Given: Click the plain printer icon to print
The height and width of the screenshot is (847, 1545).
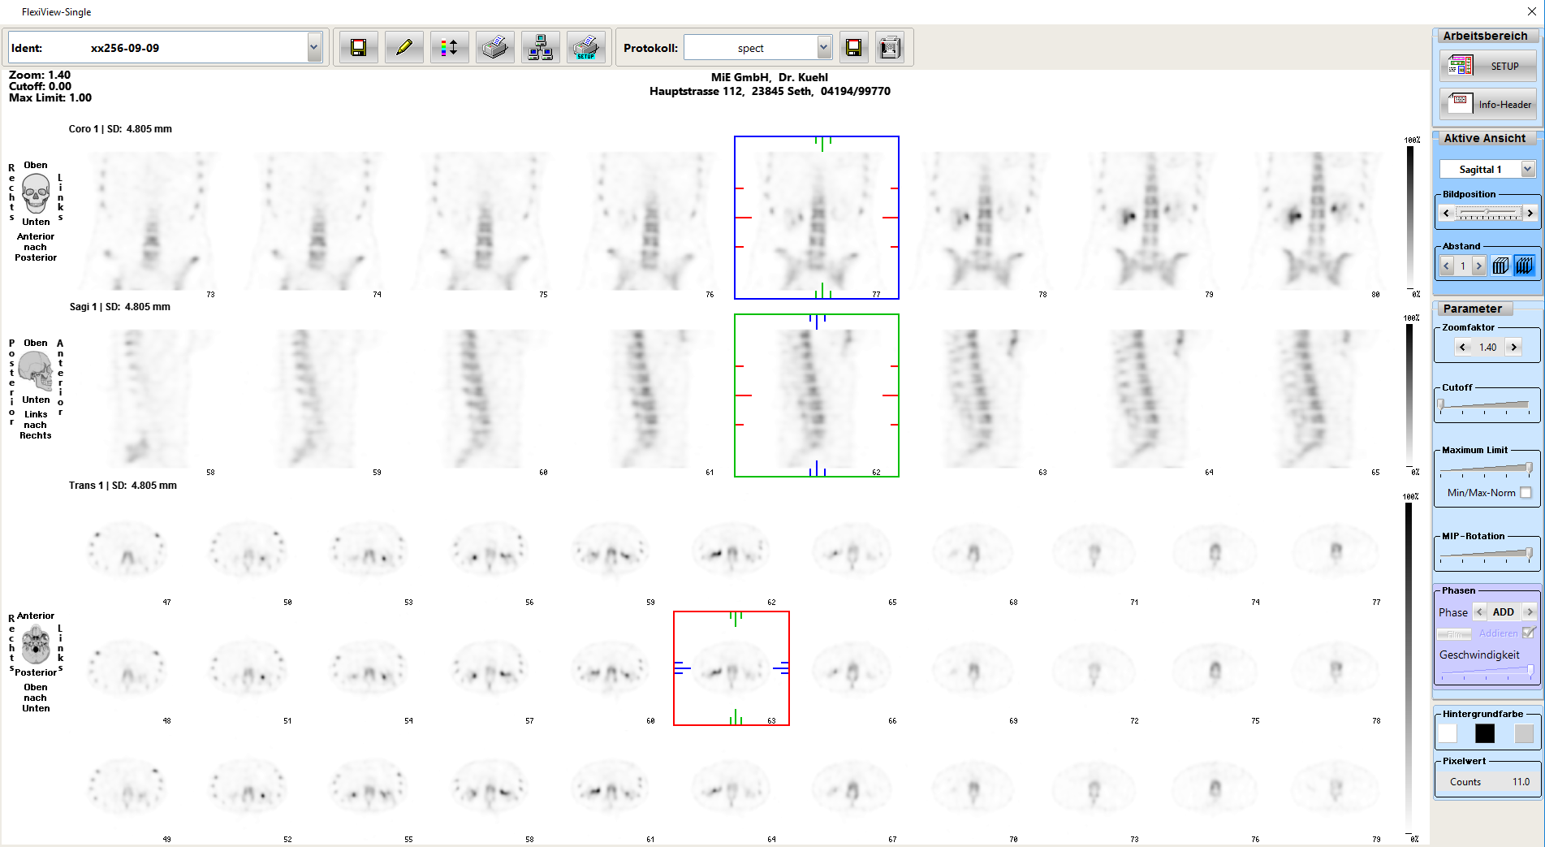Looking at the screenshot, I should pyautogui.click(x=494, y=48).
